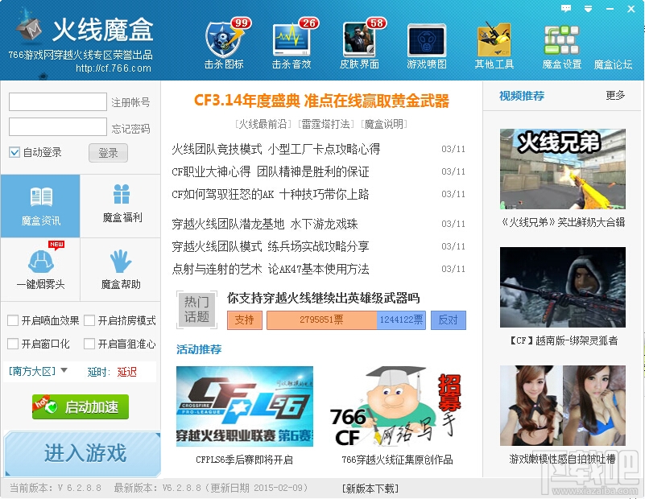Open article 点射与连射的艺术
The width and height of the screenshot is (645, 499).
pyautogui.click(x=271, y=269)
